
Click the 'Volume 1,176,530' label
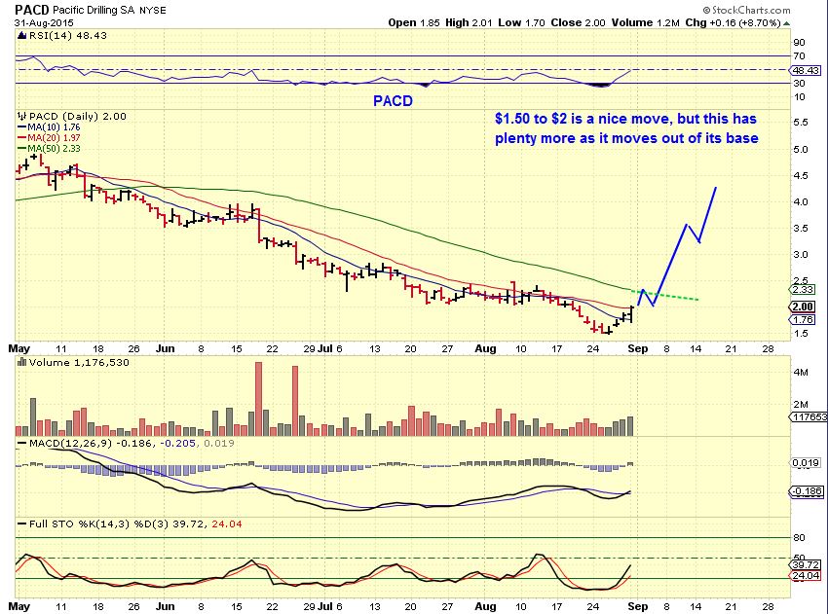click(79, 362)
